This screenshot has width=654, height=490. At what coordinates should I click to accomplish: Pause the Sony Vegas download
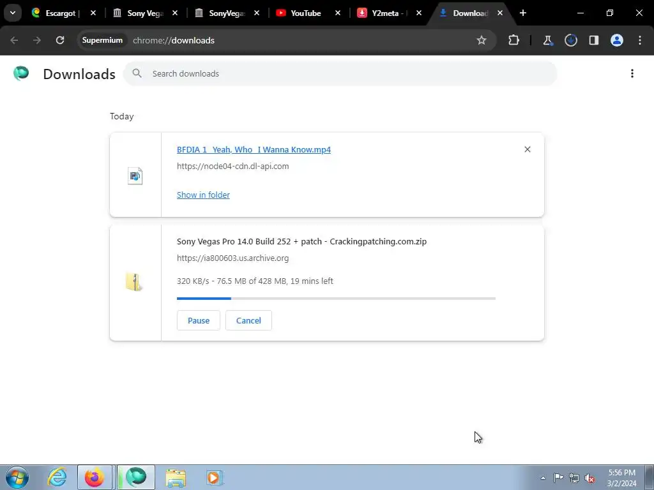pyautogui.click(x=199, y=320)
